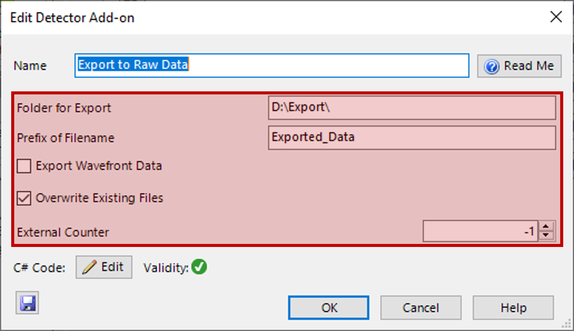The height and width of the screenshot is (331, 574).
Task: Confirm the dialog with OK
Action: coord(329,308)
